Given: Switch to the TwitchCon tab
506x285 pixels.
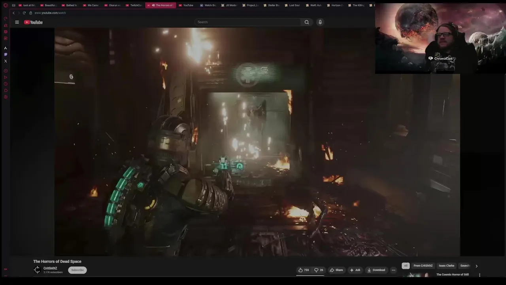Looking at the screenshot, I should (x=134, y=5).
